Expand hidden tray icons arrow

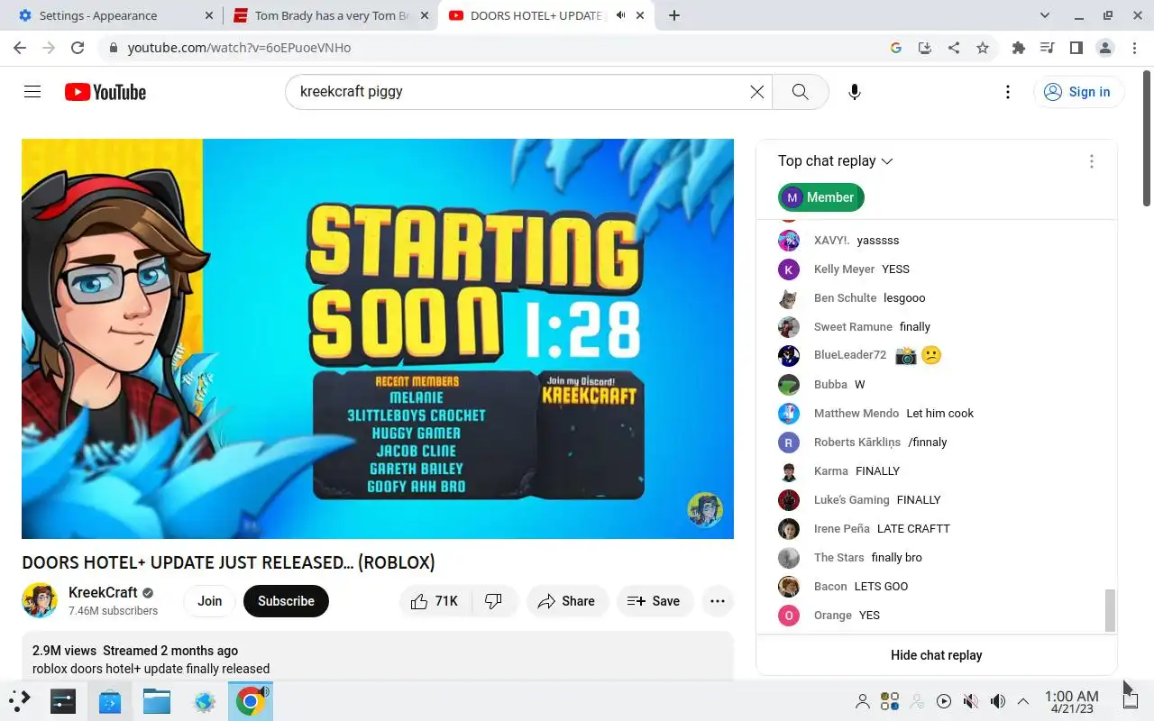coord(1023,701)
